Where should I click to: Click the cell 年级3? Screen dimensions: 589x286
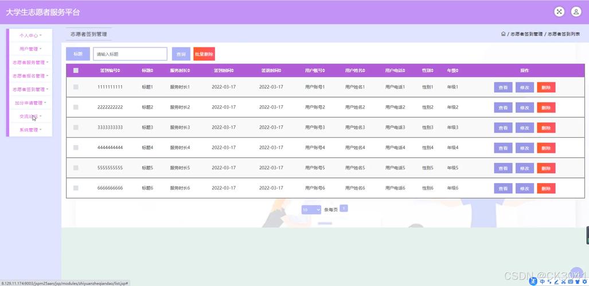[x=453, y=128]
